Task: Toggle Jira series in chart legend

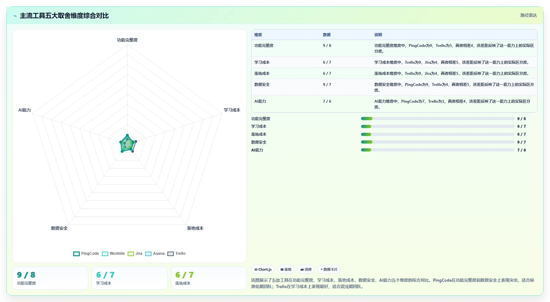Action: click(x=135, y=254)
